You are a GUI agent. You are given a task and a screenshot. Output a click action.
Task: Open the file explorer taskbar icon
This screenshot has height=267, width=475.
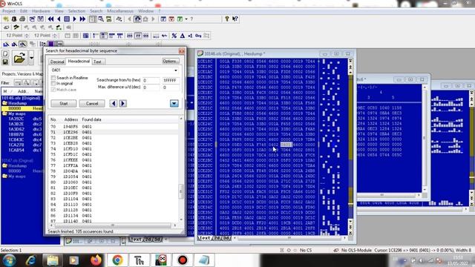click(53, 260)
